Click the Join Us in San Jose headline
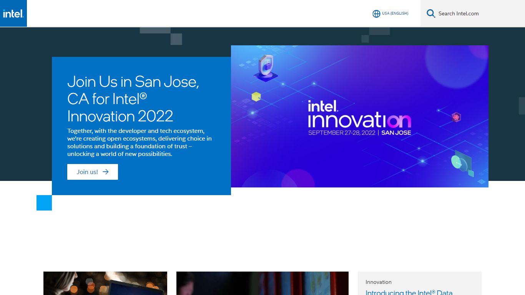 (133, 99)
